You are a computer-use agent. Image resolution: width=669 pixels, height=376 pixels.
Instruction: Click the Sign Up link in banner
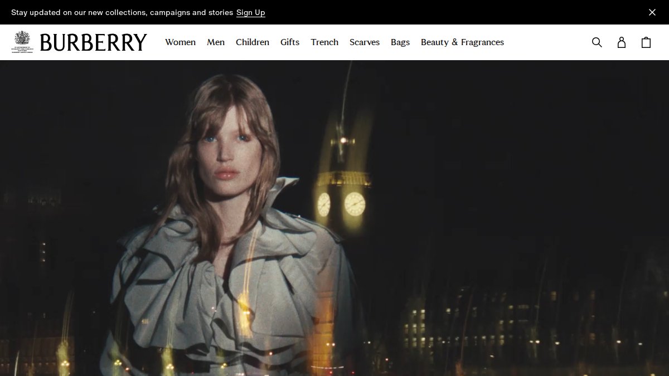(251, 12)
